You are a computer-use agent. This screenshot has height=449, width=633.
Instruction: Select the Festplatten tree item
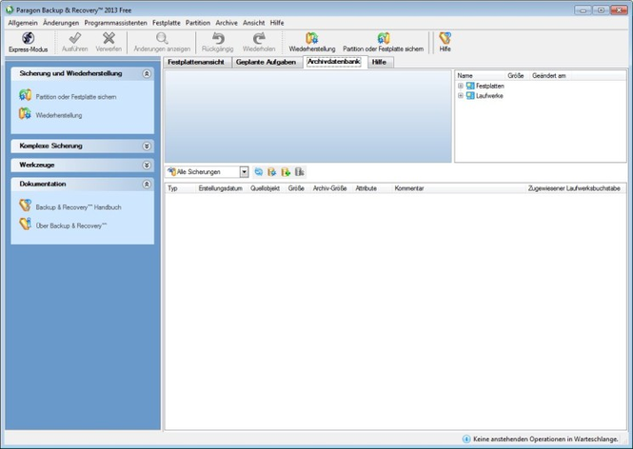489,86
